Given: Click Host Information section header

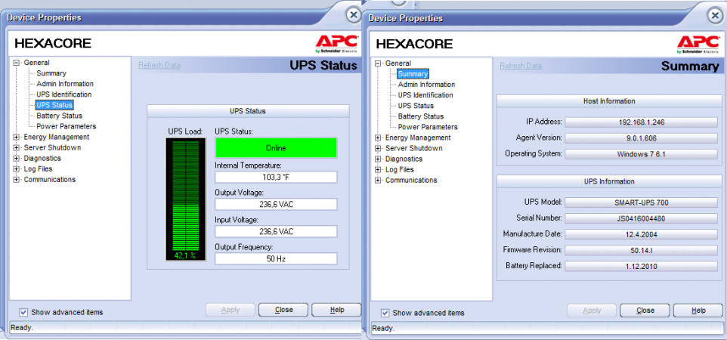Looking at the screenshot, I should (609, 101).
